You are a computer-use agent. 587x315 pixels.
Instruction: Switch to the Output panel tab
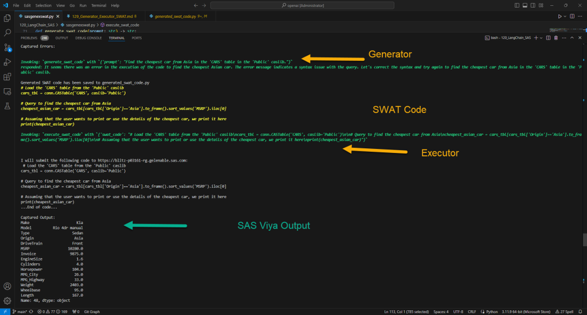62,38
